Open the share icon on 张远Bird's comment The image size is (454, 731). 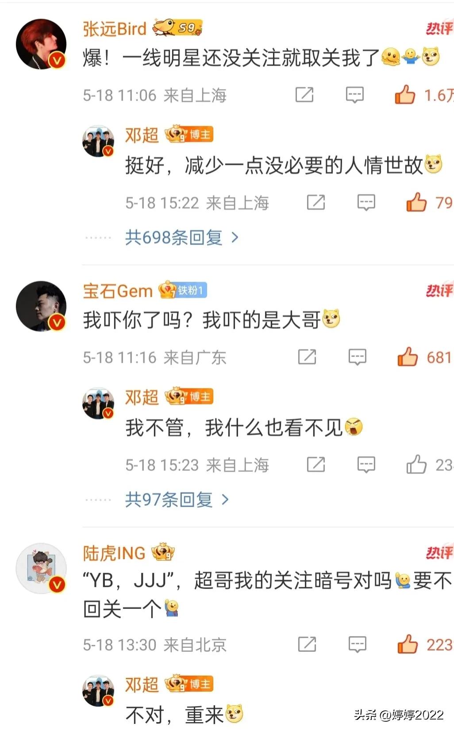pyautogui.click(x=304, y=95)
